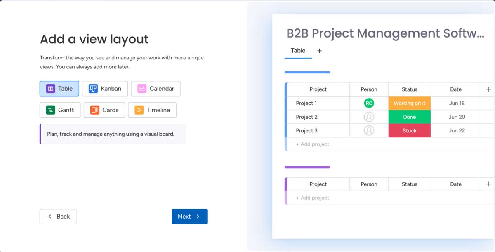
Task: Open the Table tab in preview
Action: pyautogui.click(x=298, y=51)
